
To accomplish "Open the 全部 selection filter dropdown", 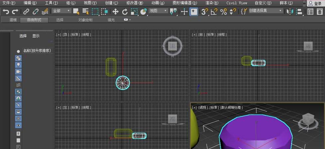I will click(x=61, y=11).
